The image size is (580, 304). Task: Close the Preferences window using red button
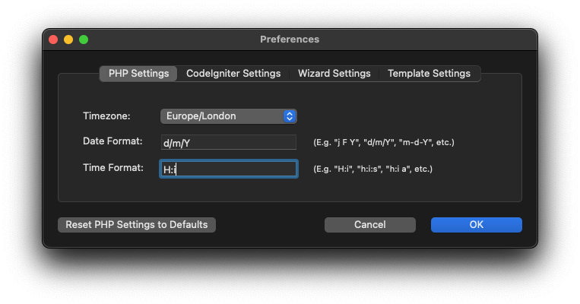click(53, 40)
